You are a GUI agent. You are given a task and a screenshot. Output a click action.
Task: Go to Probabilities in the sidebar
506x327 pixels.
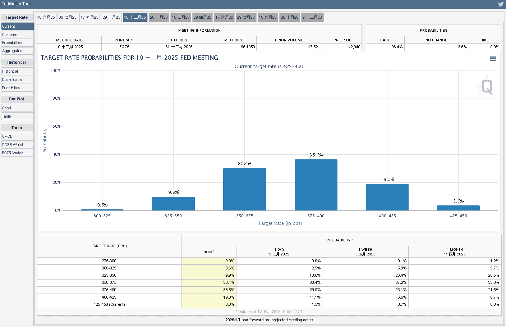pos(12,42)
